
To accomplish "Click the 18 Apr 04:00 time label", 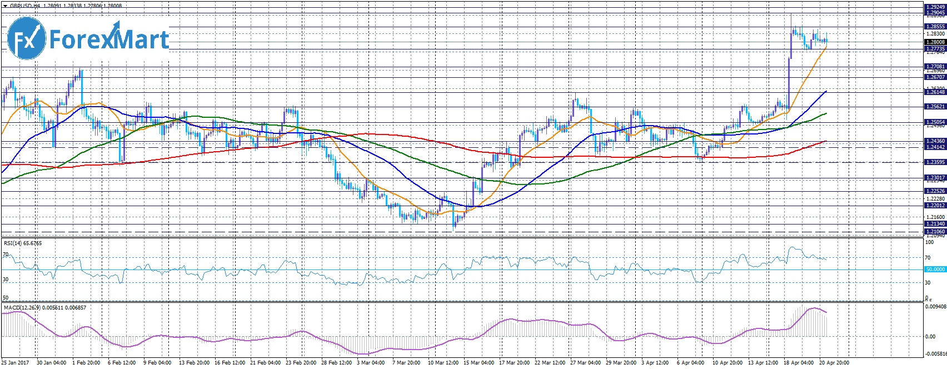I will pos(798,363).
